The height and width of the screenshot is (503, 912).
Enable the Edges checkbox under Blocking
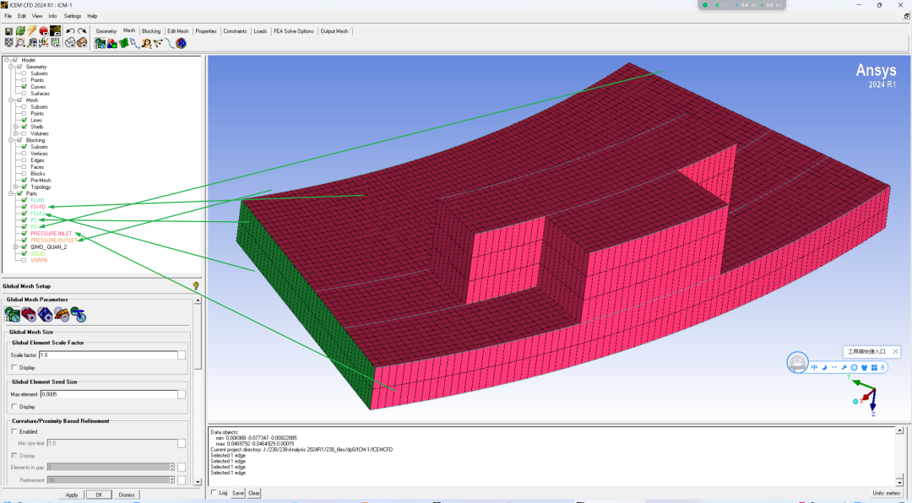tap(24, 160)
